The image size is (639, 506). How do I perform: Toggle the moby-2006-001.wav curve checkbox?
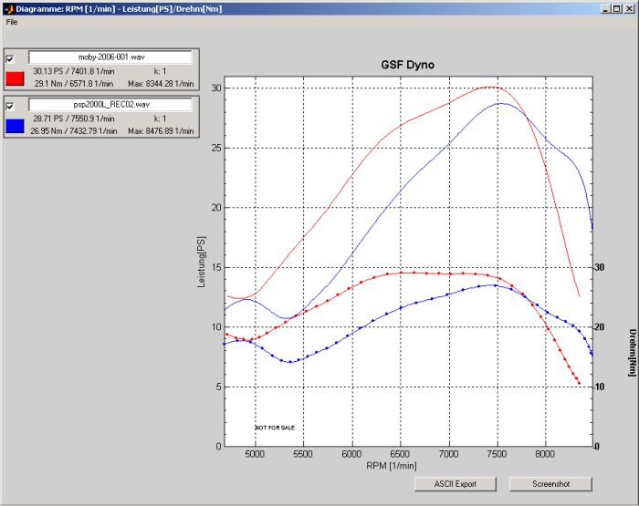click(x=11, y=57)
